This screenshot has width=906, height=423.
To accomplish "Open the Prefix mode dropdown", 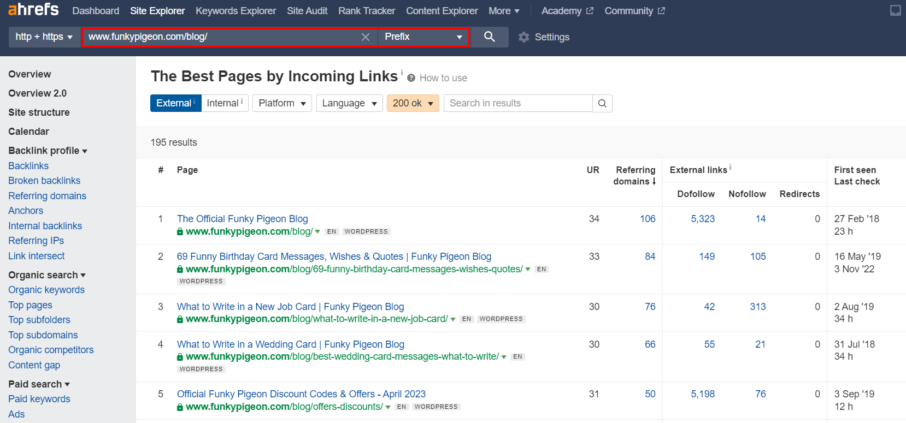I will [x=423, y=37].
